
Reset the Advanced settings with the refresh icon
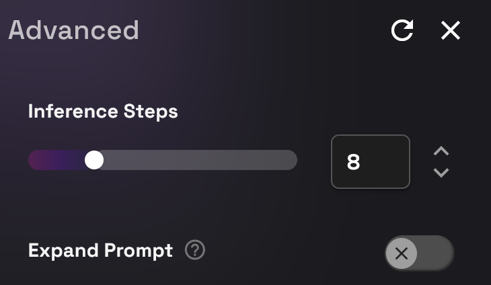click(x=402, y=30)
